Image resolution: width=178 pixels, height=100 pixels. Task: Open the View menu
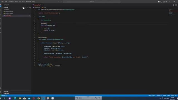click(x=16, y=2)
